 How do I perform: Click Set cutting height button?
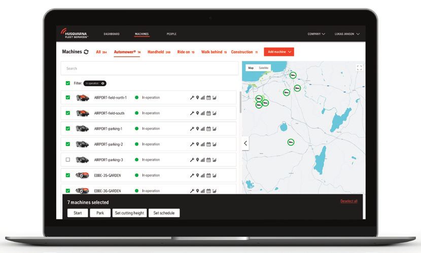click(x=129, y=213)
